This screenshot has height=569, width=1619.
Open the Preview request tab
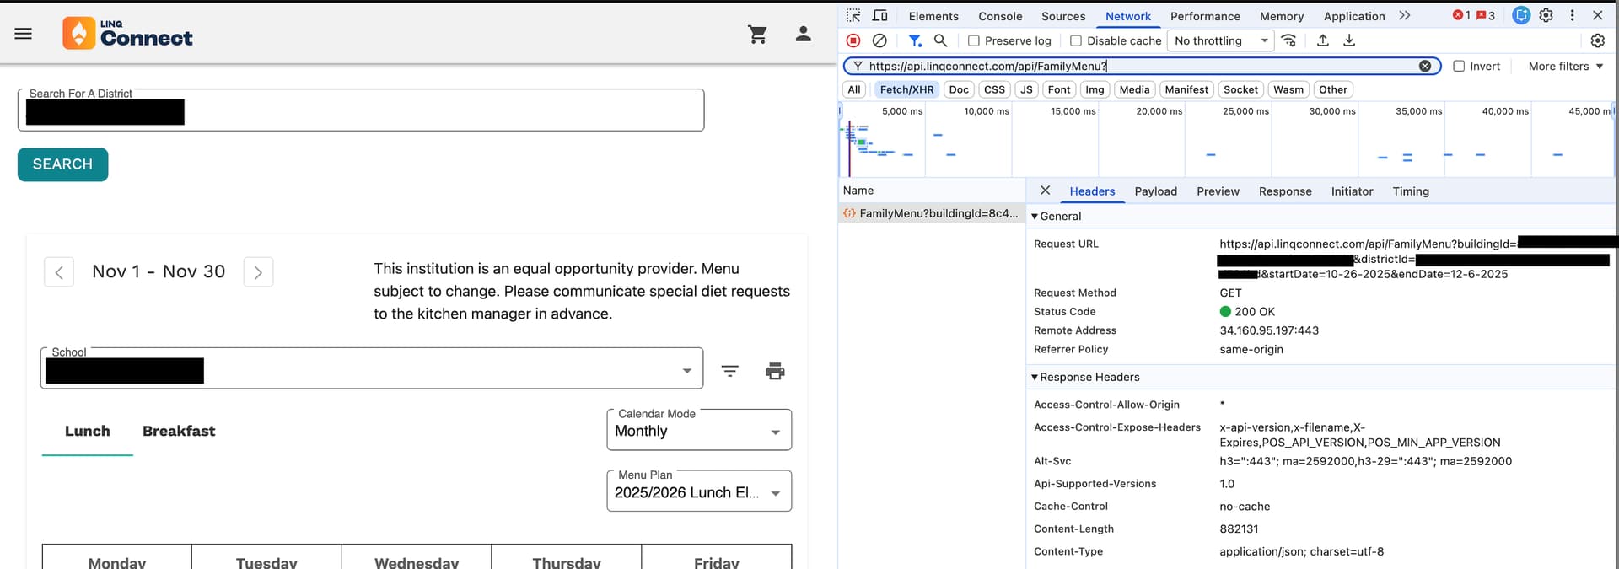click(1218, 191)
